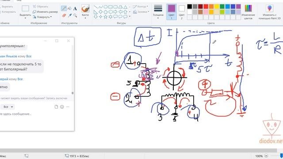The image size is (283, 159).
Task: Click the chat message input field
Action: tap(36, 114)
